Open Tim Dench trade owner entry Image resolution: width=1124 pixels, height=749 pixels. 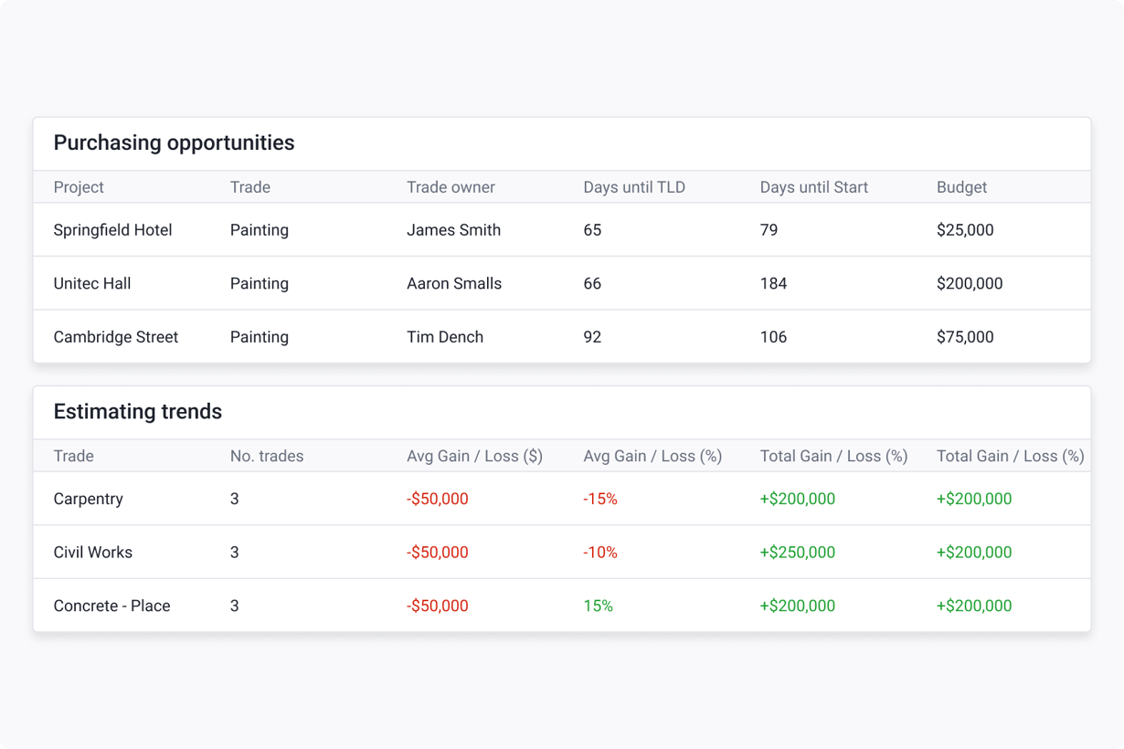click(445, 337)
